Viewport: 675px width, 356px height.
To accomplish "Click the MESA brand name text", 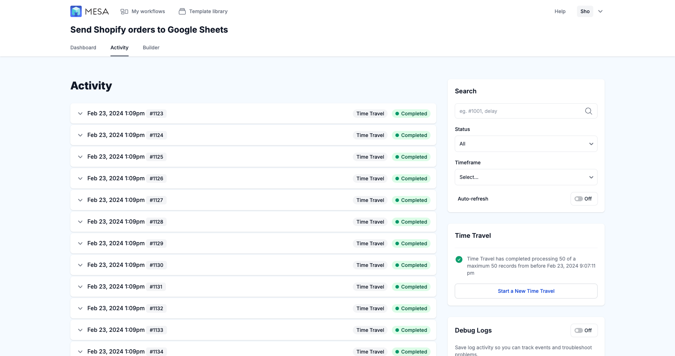I will click(x=97, y=11).
